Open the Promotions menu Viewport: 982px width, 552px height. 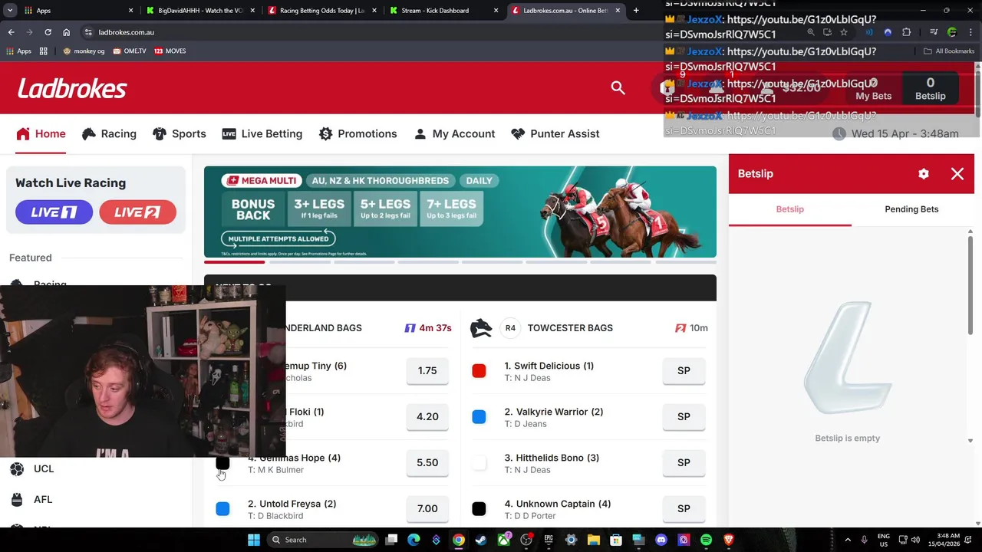(x=358, y=133)
